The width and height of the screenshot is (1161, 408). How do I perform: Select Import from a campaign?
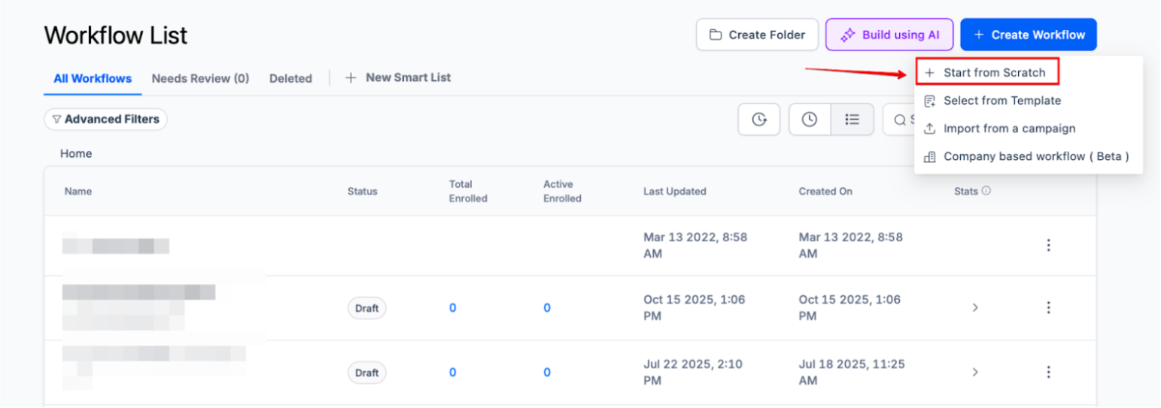coord(1009,128)
